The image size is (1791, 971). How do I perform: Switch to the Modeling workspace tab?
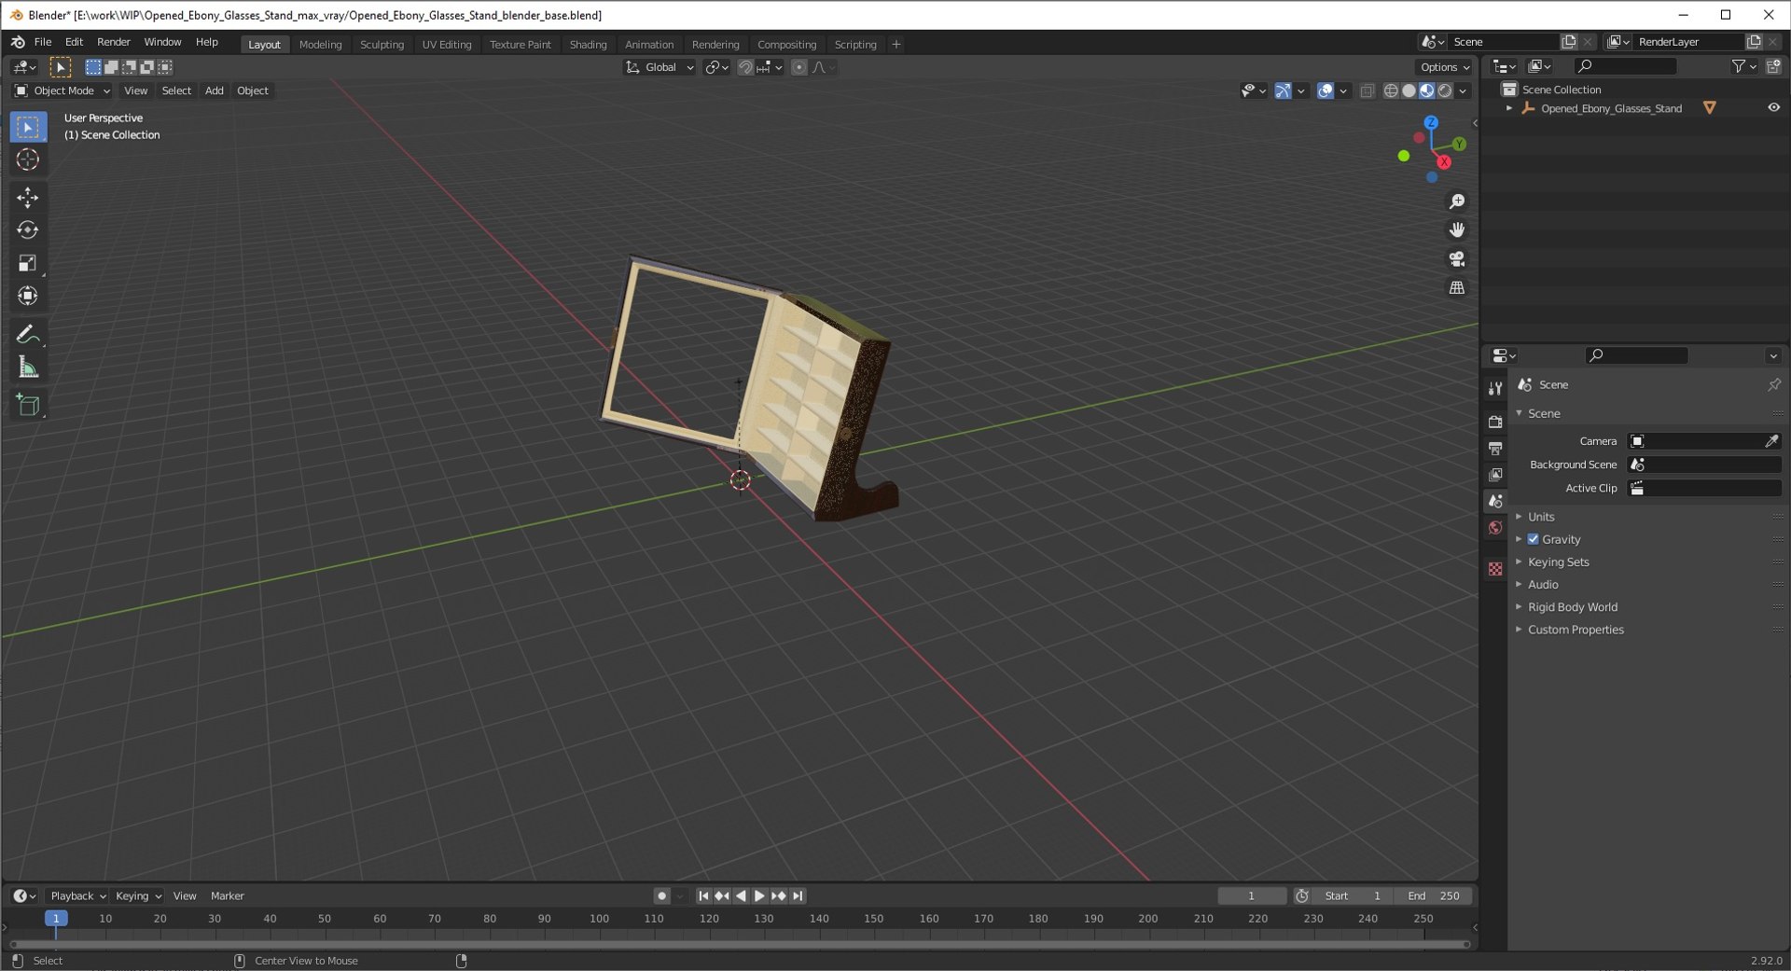tap(320, 44)
